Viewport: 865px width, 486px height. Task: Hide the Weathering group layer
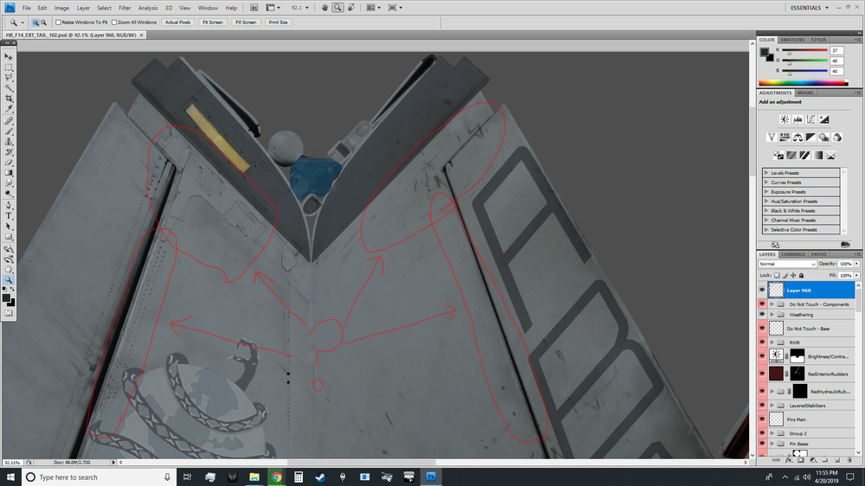click(x=762, y=315)
